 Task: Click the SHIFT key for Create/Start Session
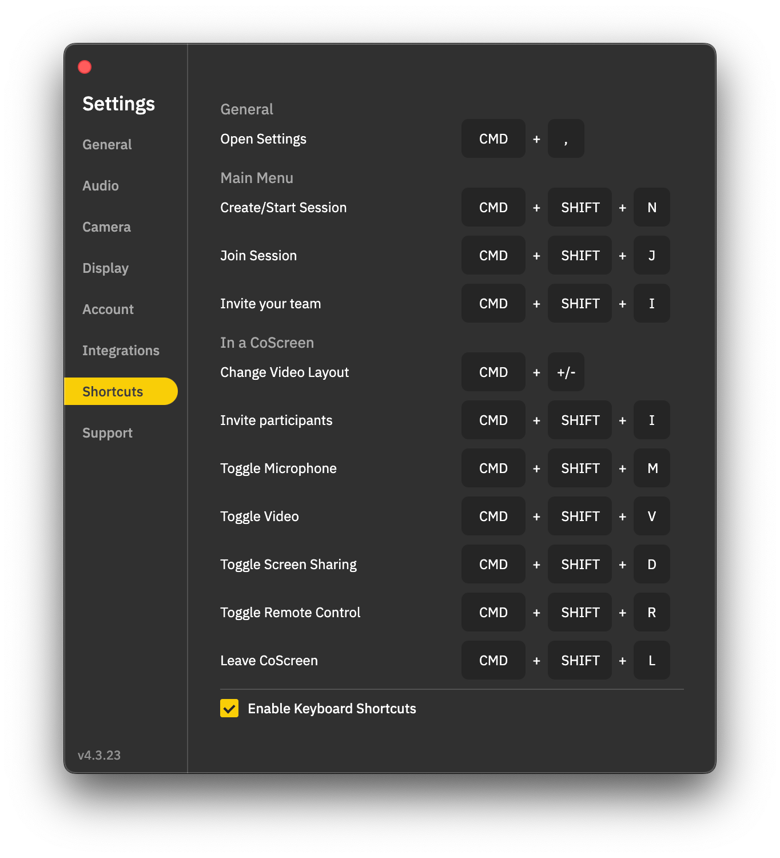pyautogui.click(x=580, y=207)
